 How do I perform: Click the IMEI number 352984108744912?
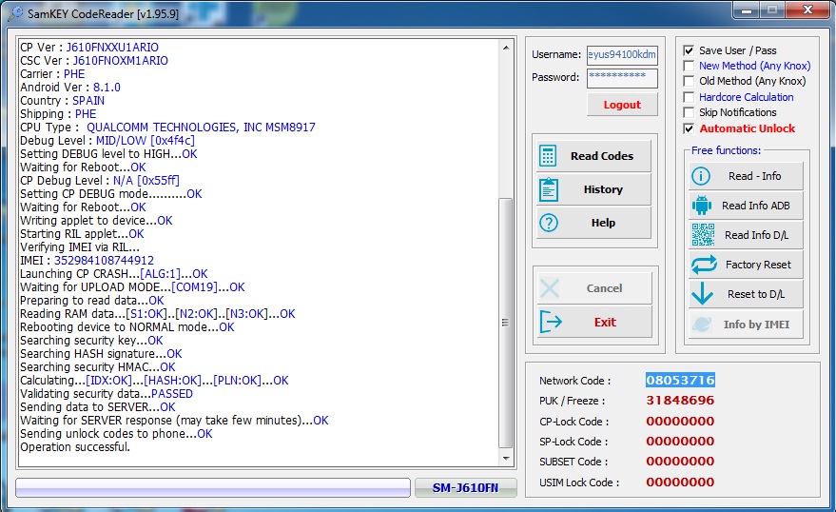(104, 260)
